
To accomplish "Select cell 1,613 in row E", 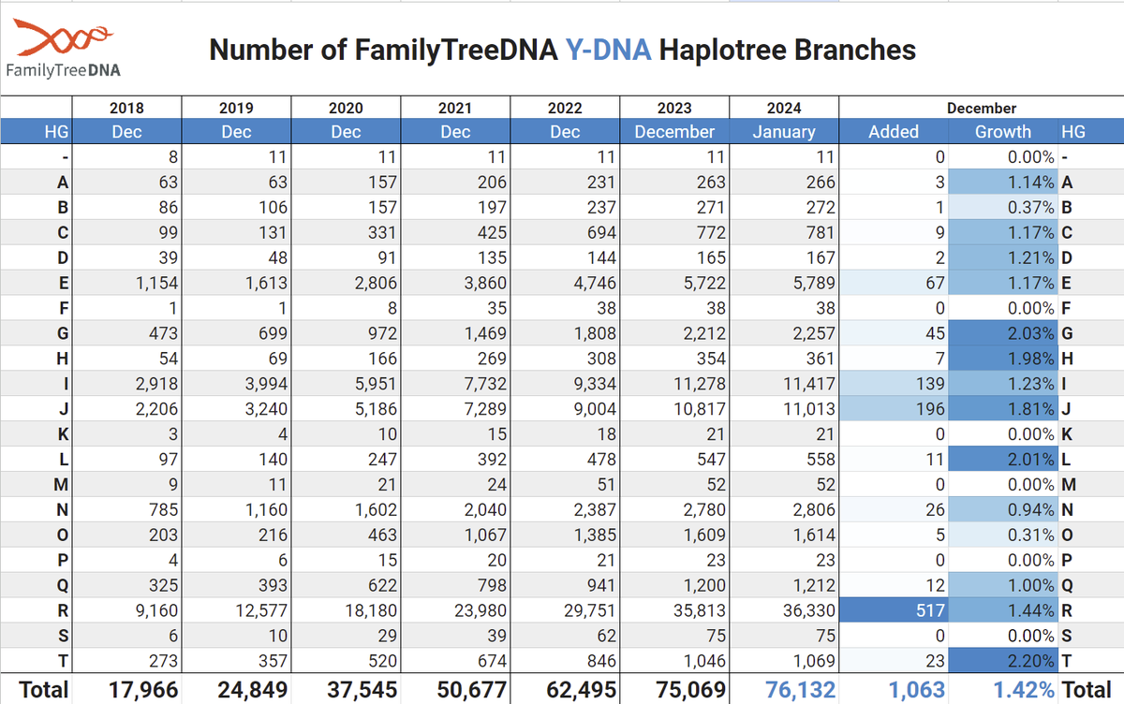I will (x=236, y=282).
